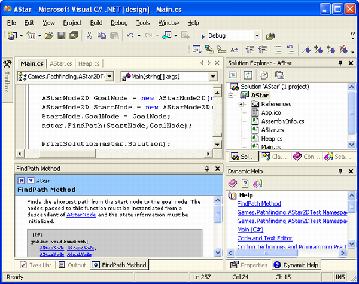Switch to the Output tab
The image size is (359, 284).
(72, 265)
